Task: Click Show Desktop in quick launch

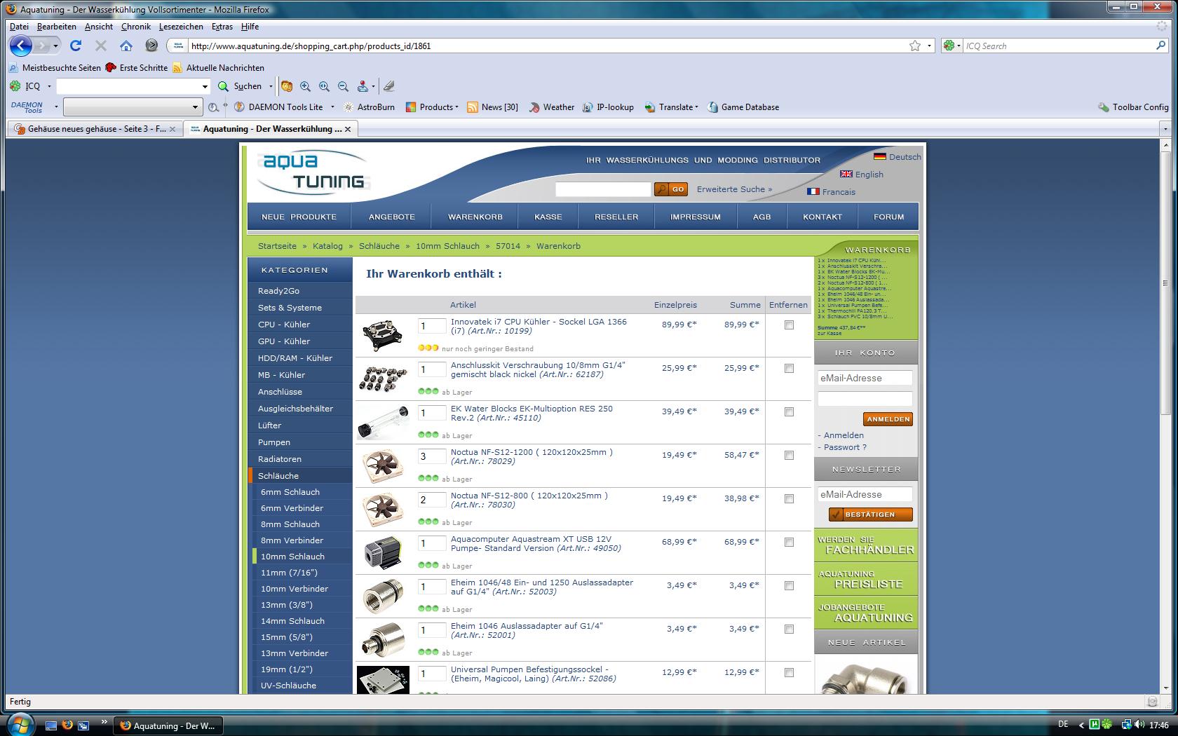Action: click(x=50, y=725)
